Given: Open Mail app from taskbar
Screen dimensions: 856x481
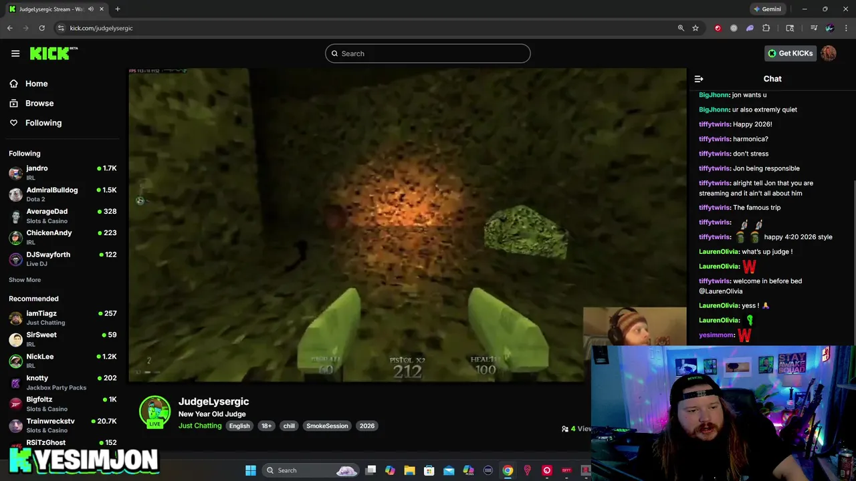Looking at the screenshot, I should click(x=449, y=470).
